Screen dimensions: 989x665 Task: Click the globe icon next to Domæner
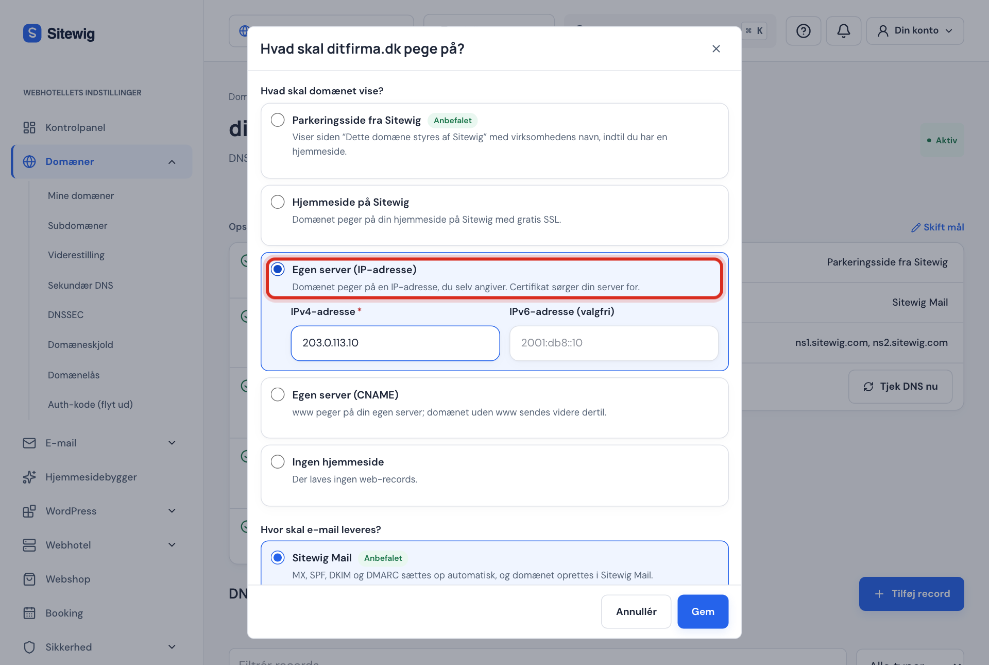29,161
